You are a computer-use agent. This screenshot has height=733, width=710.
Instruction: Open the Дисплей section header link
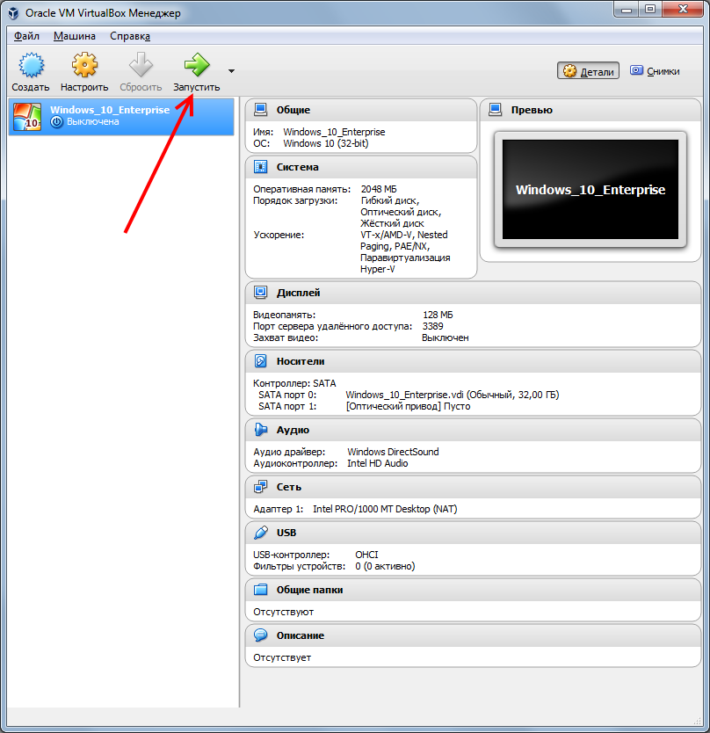pos(298,293)
